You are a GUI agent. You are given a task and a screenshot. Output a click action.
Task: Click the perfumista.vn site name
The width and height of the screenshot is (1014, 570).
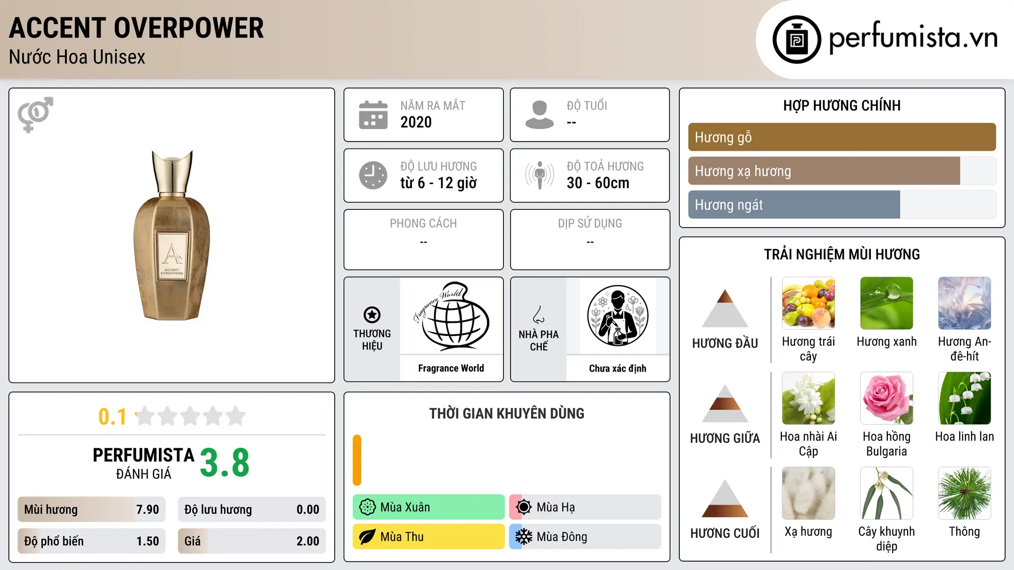click(x=913, y=38)
